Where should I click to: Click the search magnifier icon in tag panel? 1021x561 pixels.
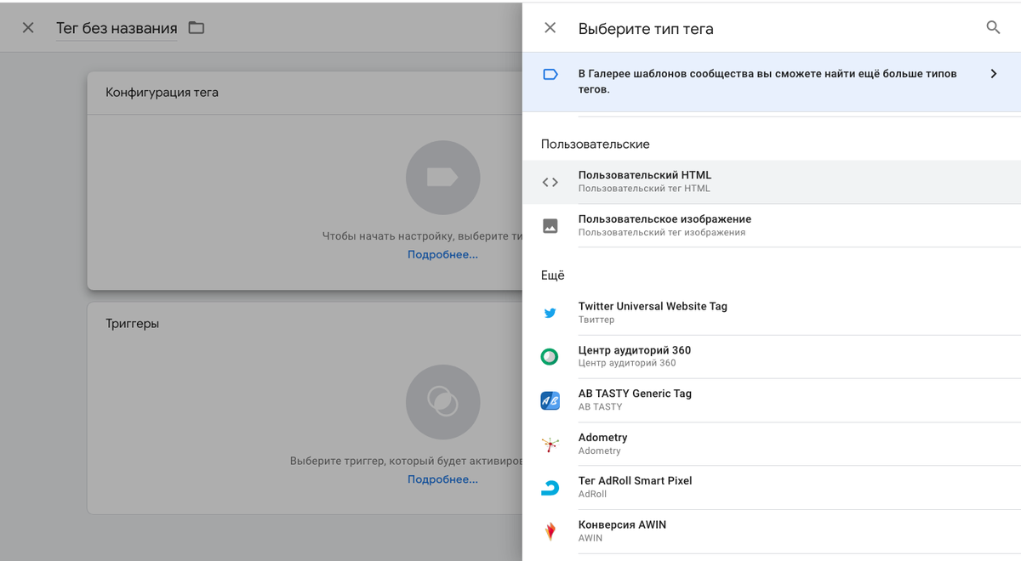pyautogui.click(x=993, y=28)
